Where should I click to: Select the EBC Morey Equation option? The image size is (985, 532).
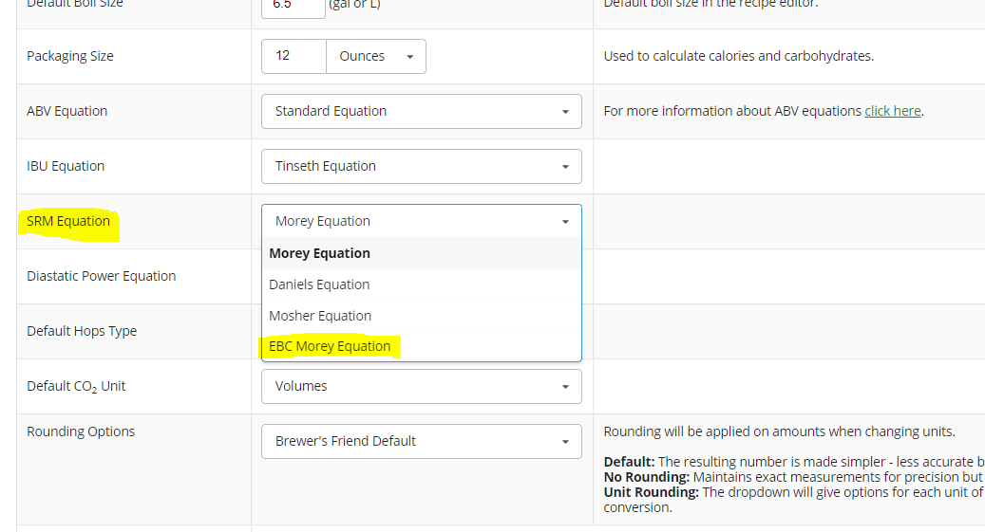click(330, 346)
